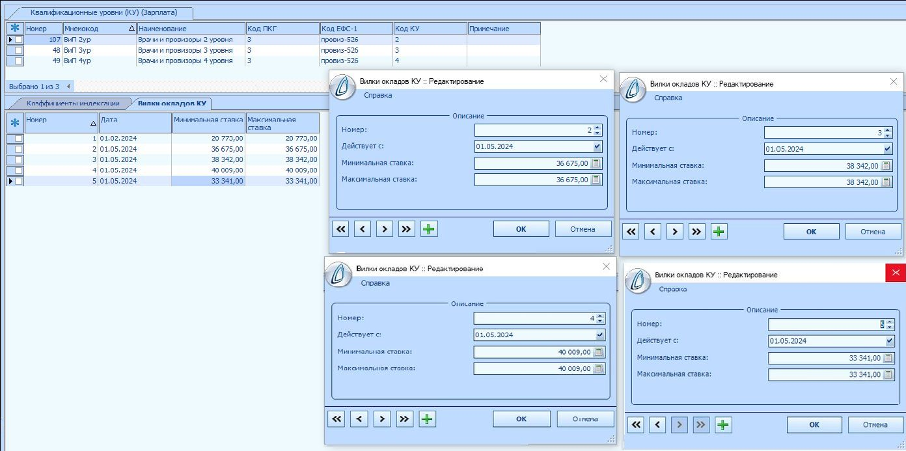Select the Вилки окладов КУ tab
The image size is (906, 451).
(x=172, y=103)
